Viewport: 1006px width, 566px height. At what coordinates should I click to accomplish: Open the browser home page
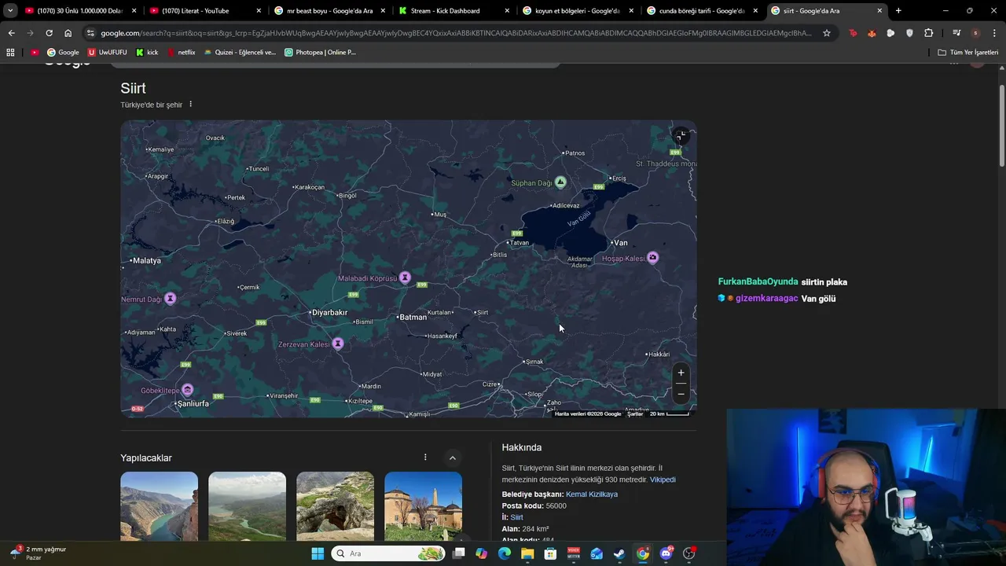68,33
